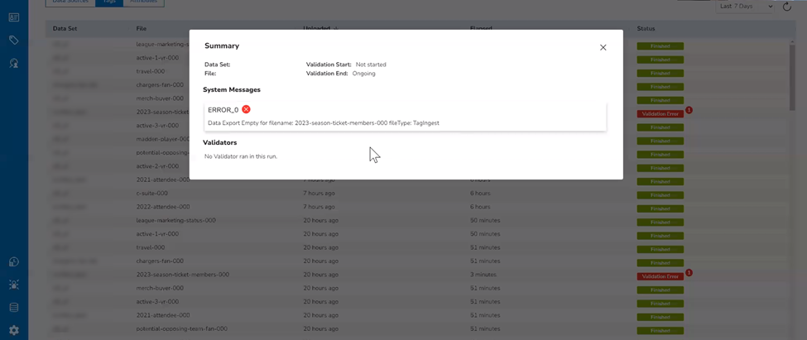Viewport: 807px width, 340px height.
Task: Click the table's vertical scrollbar
Action: pyautogui.click(x=791, y=77)
